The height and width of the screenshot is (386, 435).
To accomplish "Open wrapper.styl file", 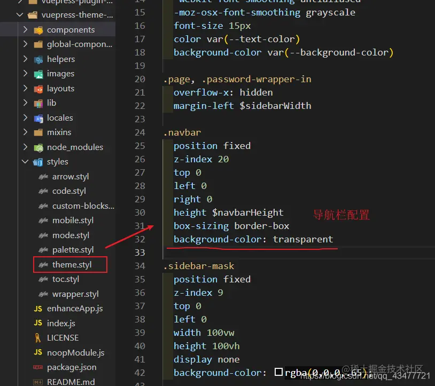I will pyautogui.click(x=75, y=294).
